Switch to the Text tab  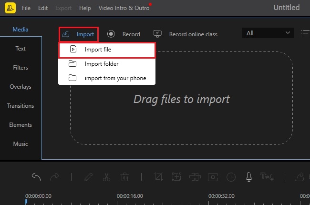tap(21, 49)
